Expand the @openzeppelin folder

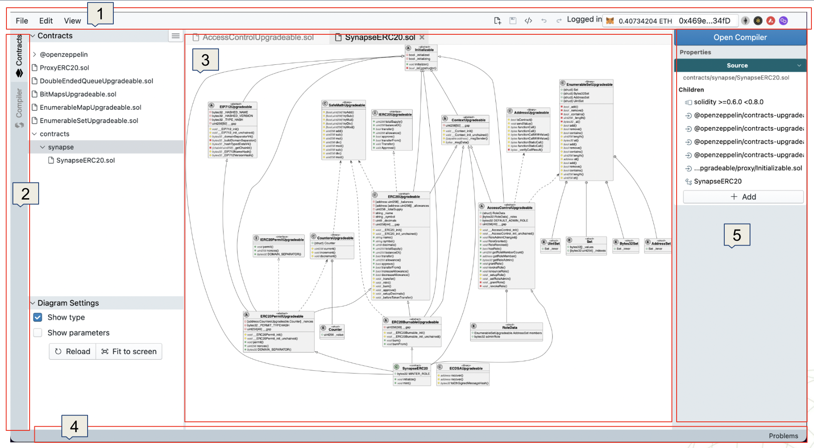34,54
